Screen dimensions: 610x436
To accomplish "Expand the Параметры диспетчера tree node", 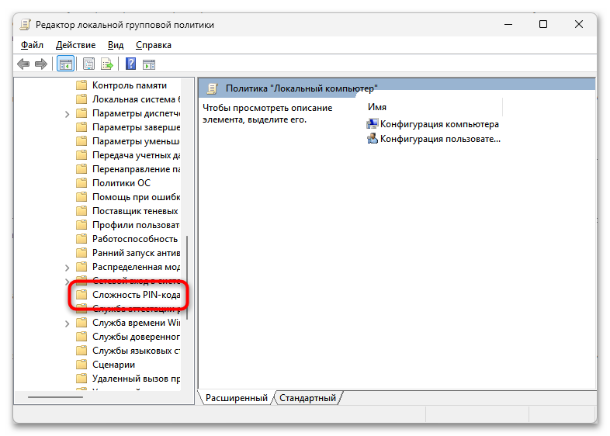I will [x=67, y=114].
